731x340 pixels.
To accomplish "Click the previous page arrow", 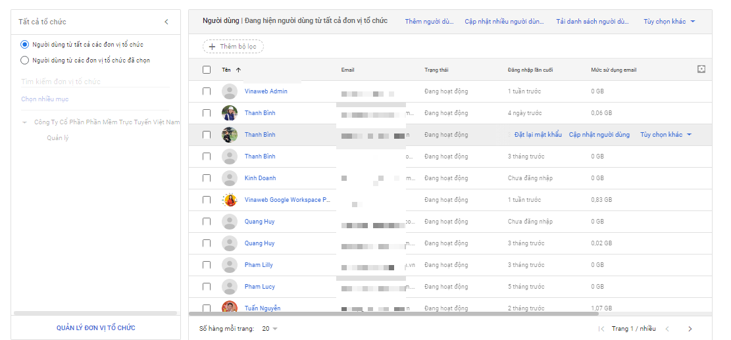I will [667, 329].
